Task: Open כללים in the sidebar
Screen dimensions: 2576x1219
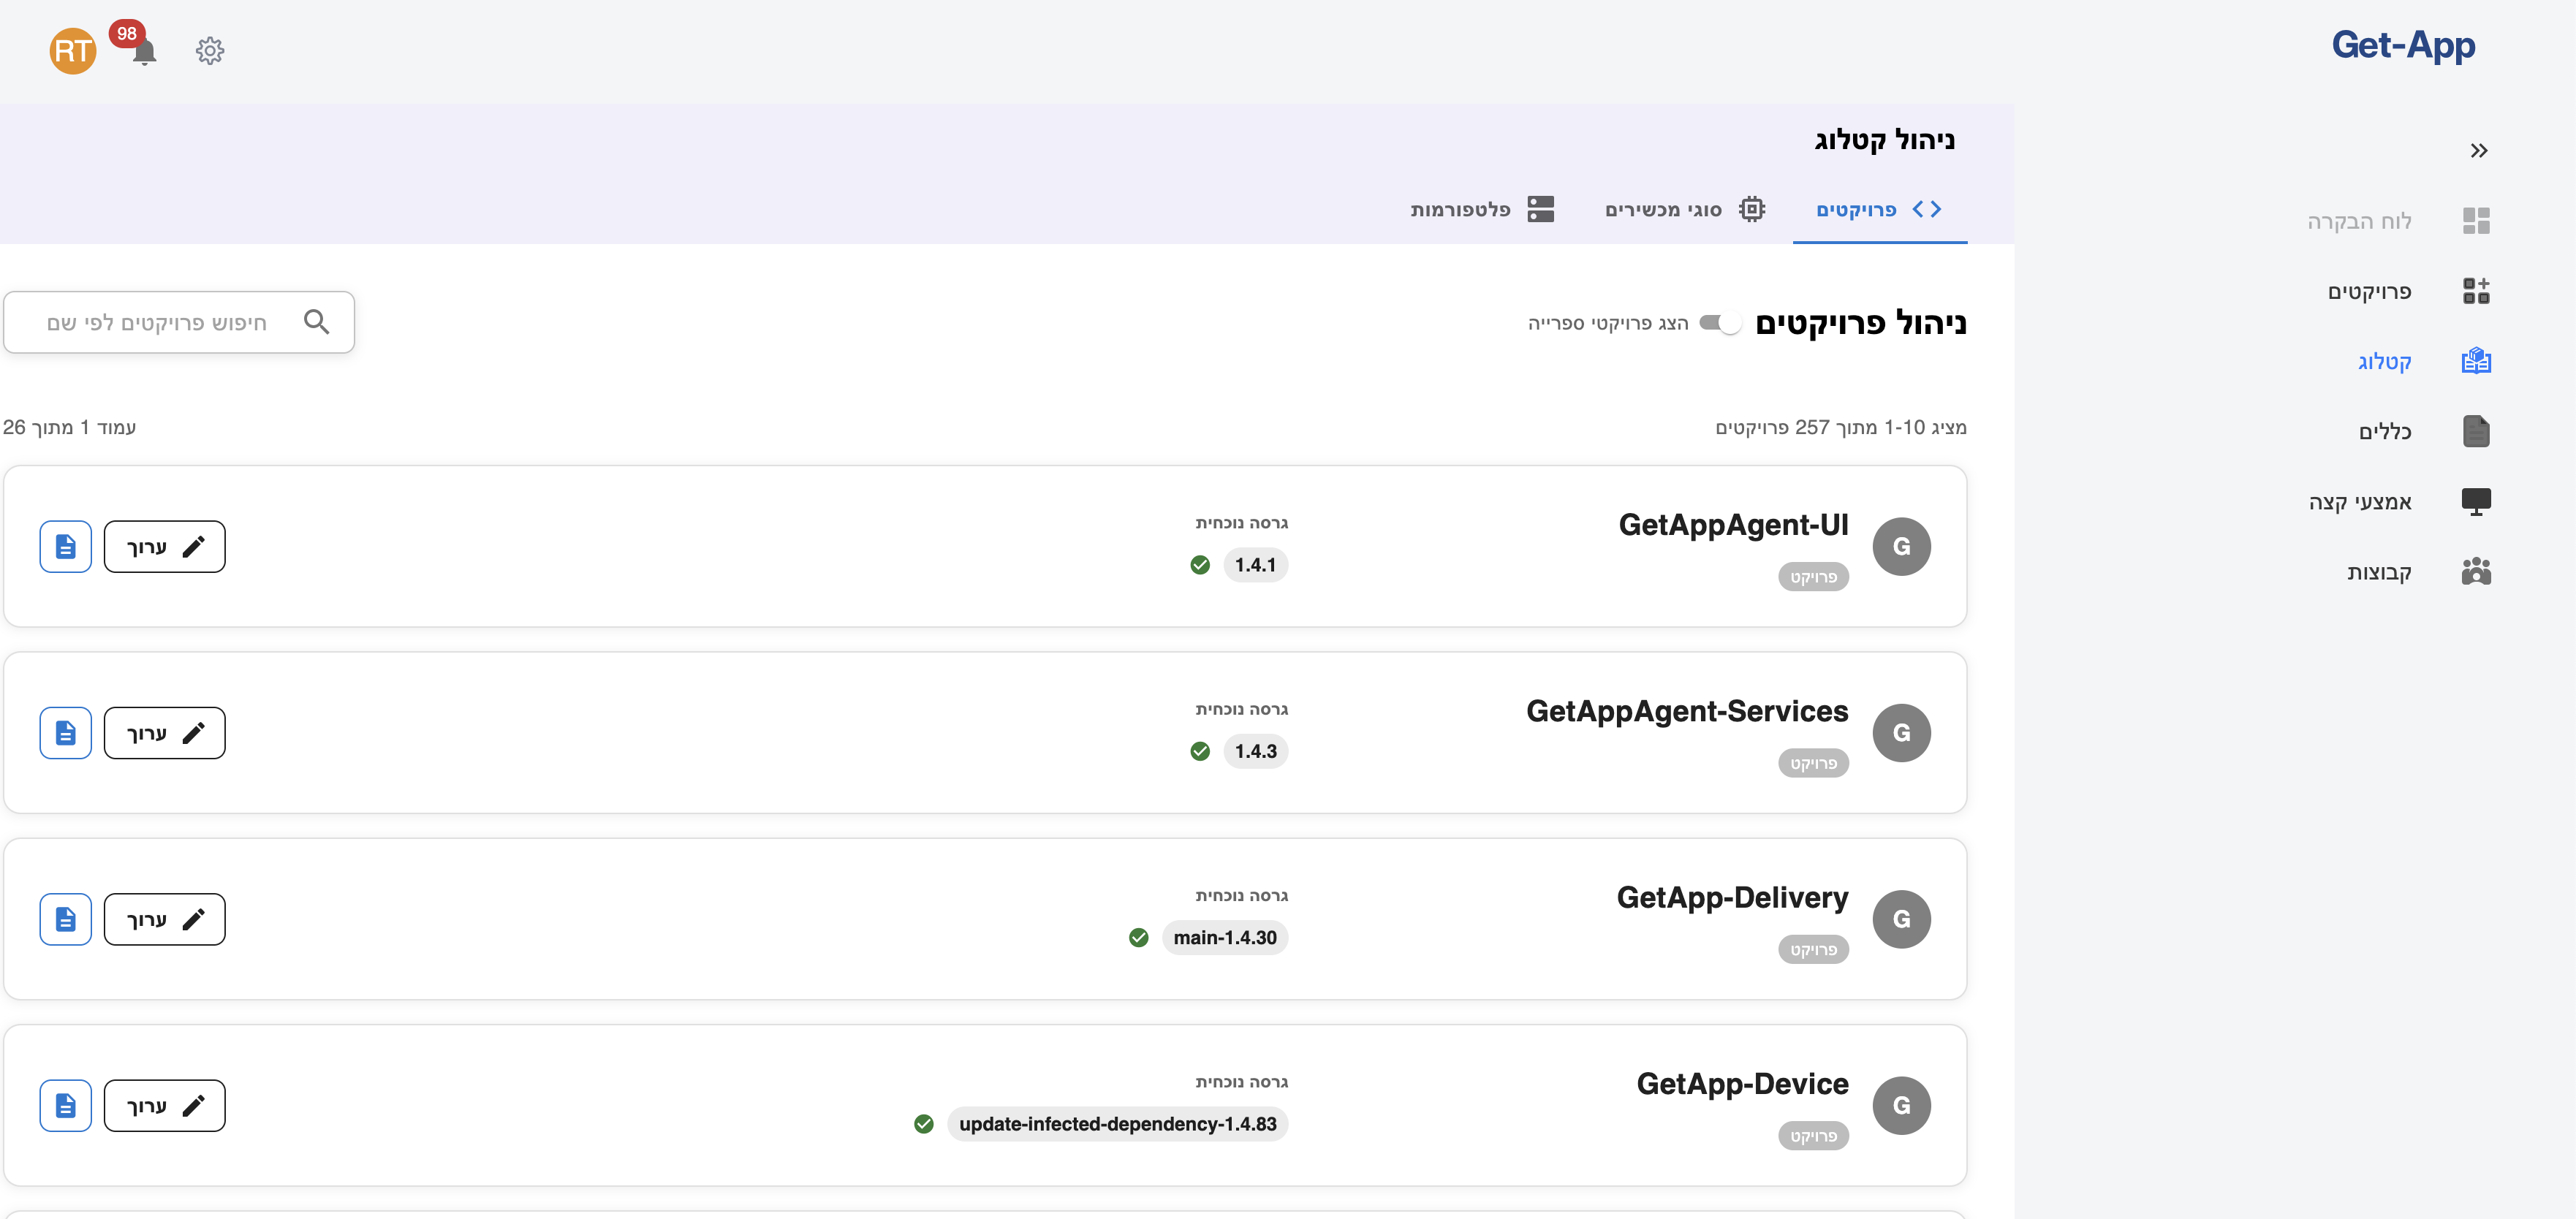Action: click(x=2385, y=431)
